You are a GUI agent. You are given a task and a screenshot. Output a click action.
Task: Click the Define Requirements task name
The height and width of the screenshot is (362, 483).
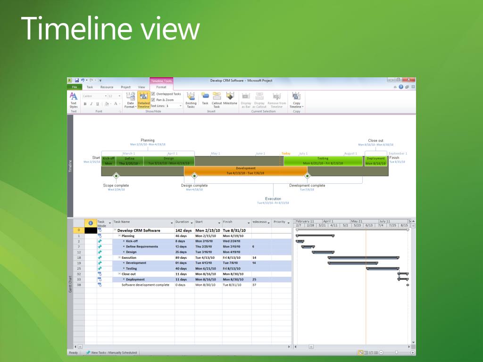pos(142,247)
